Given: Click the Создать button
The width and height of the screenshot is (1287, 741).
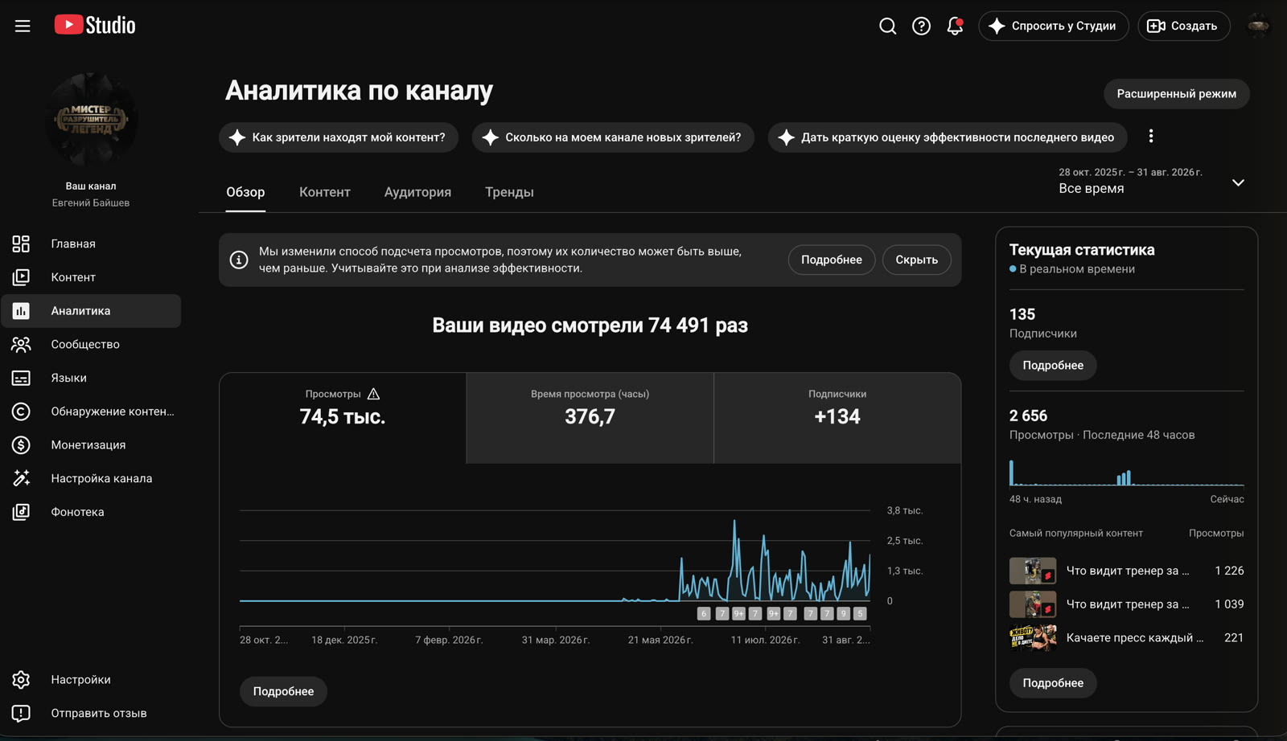Looking at the screenshot, I should (x=1184, y=26).
